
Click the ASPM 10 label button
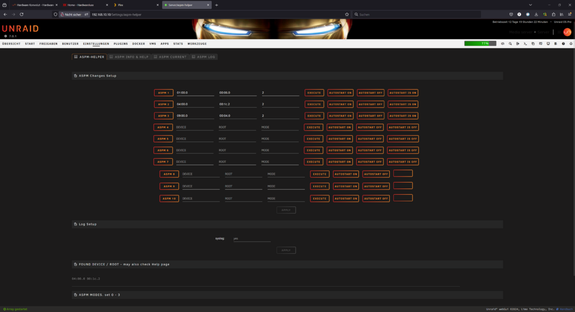point(169,198)
